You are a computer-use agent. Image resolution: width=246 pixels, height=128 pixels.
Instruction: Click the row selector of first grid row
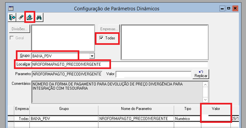[x=11, y=119]
